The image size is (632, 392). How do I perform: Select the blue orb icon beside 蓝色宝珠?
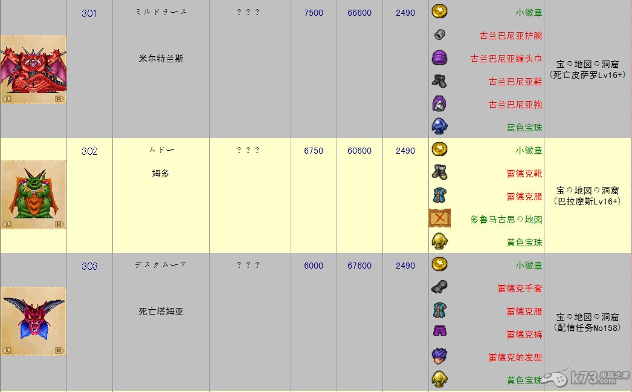[x=439, y=127]
